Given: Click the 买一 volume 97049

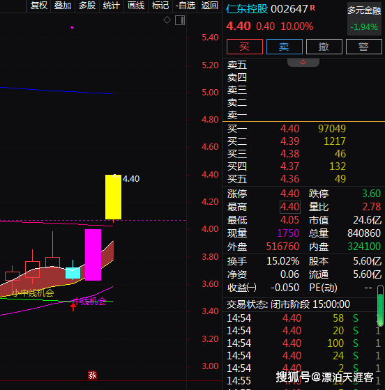Looking at the screenshot, I should point(332,129).
